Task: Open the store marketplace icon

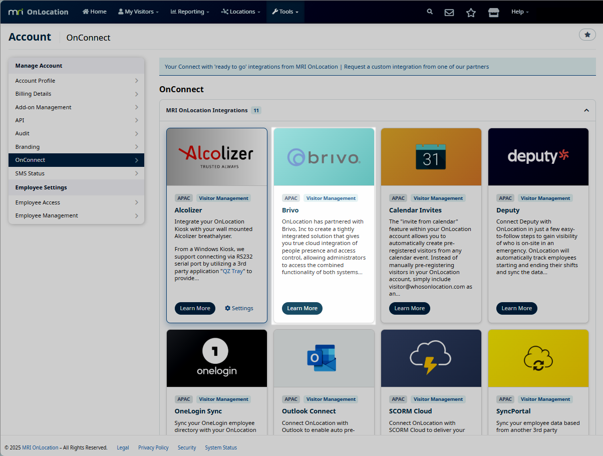Action: click(493, 12)
